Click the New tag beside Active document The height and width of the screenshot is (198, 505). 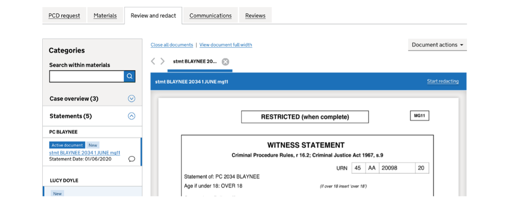pos(93,145)
